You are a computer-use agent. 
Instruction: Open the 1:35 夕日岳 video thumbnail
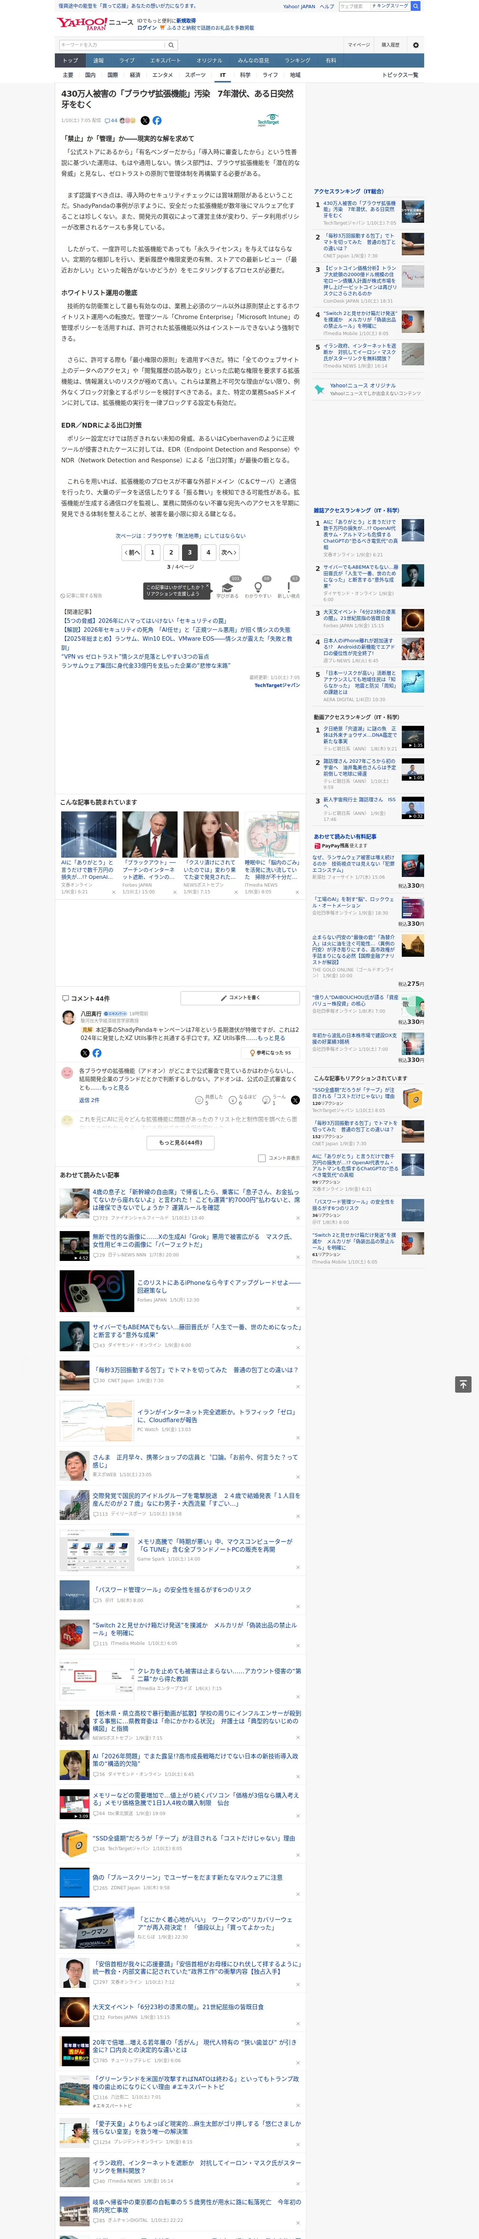(x=413, y=737)
